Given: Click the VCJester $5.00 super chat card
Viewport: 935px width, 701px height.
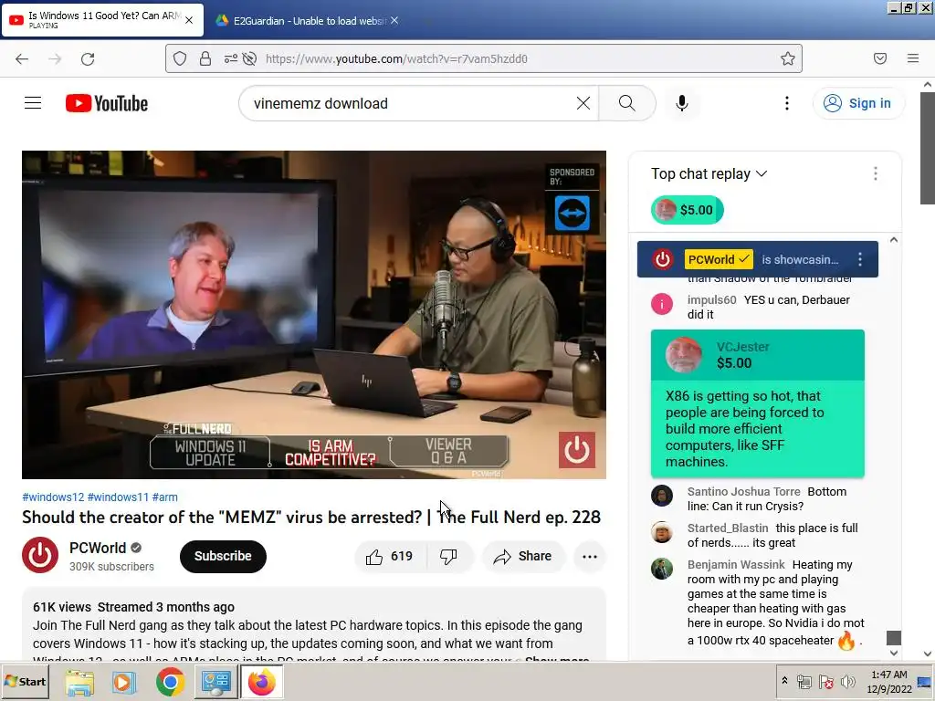Looking at the screenshot, I should (757, 403).
